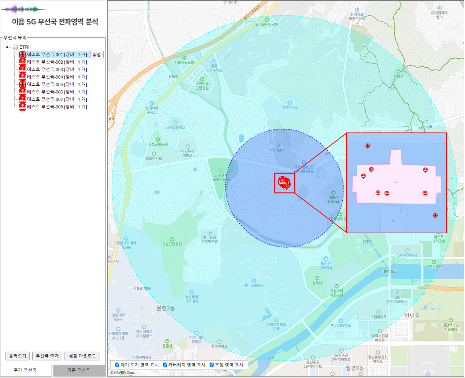This screenshot has width=465, height=378.
Task: Open the 추가 무선국 tab
Action: [25, 370]
